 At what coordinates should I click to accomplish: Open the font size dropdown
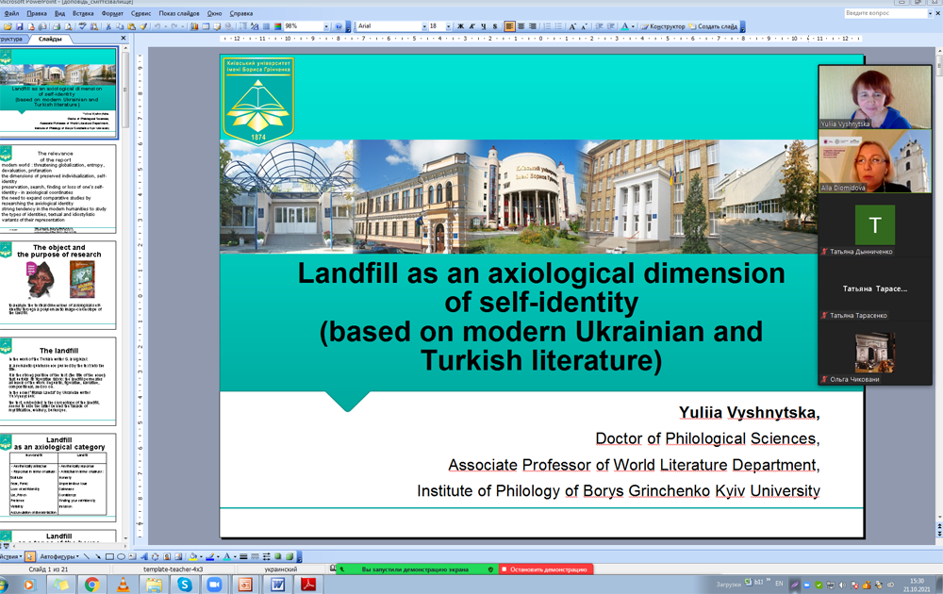coord(446,26)
